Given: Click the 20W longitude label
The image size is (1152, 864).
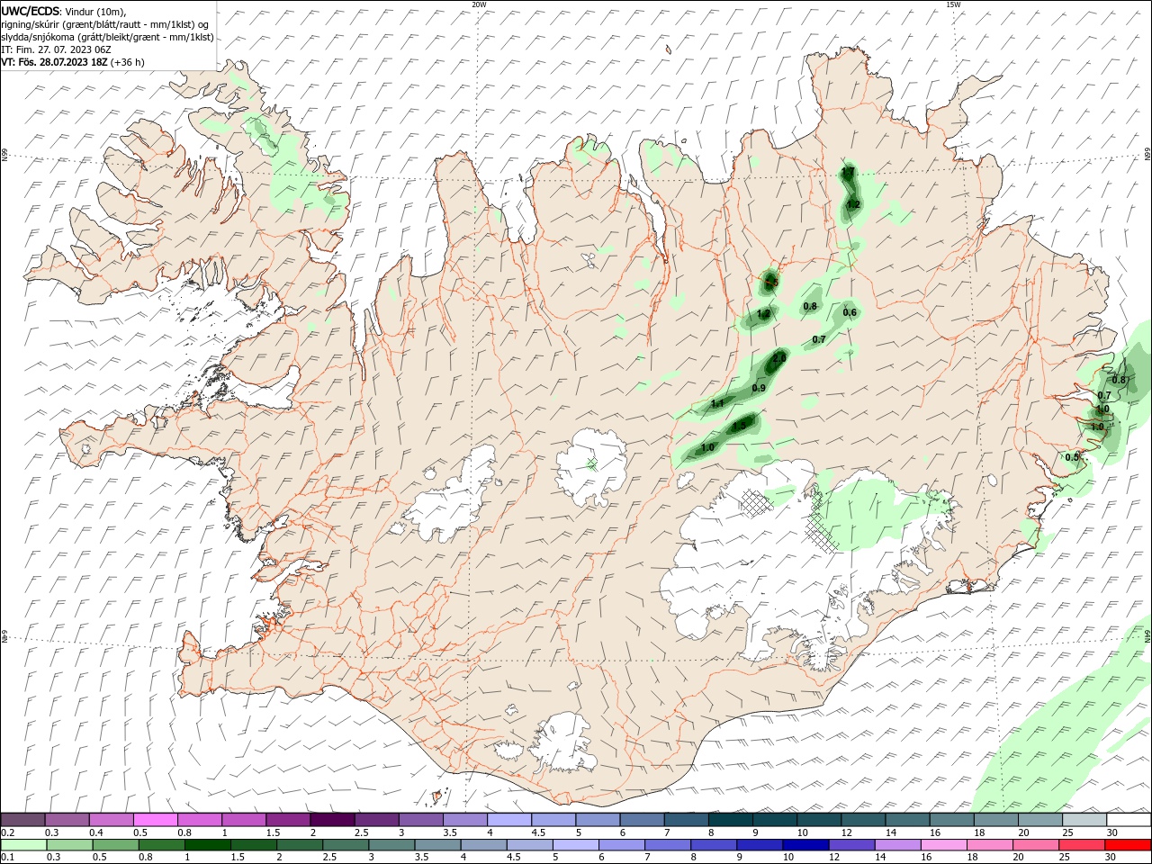Looking at the screenshot, I should (480, 4).
